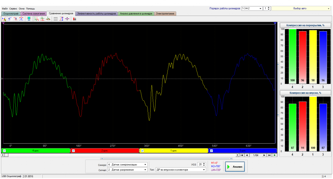Open the Файл menu

[5, 9]
